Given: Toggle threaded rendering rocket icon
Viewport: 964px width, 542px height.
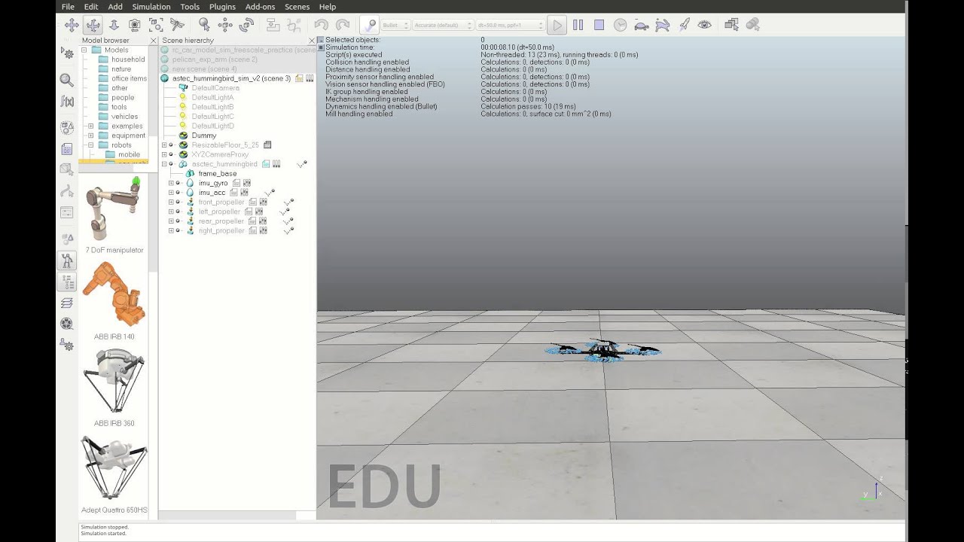Looking at the screenshot, I should [x=684, y=25].
